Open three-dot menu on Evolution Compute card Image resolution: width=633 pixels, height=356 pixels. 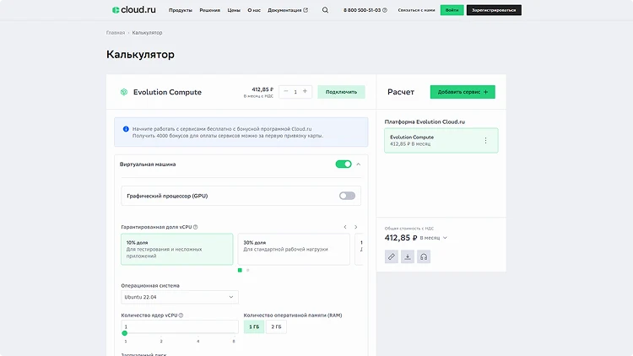[x=485, y=141]
